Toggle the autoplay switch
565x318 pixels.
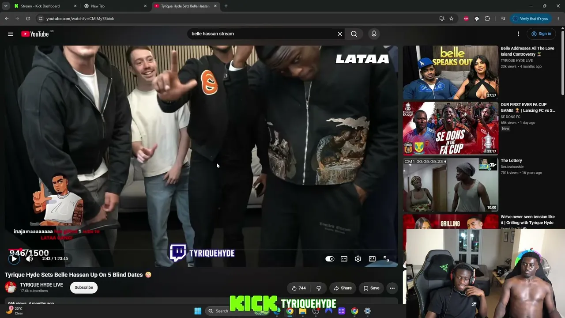330,259
